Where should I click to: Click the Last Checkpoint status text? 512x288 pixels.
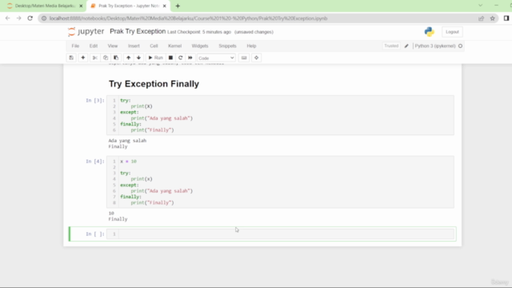(199, 32)
